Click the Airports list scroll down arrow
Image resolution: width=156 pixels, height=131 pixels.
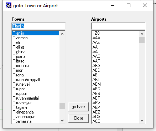pos(142,121)
